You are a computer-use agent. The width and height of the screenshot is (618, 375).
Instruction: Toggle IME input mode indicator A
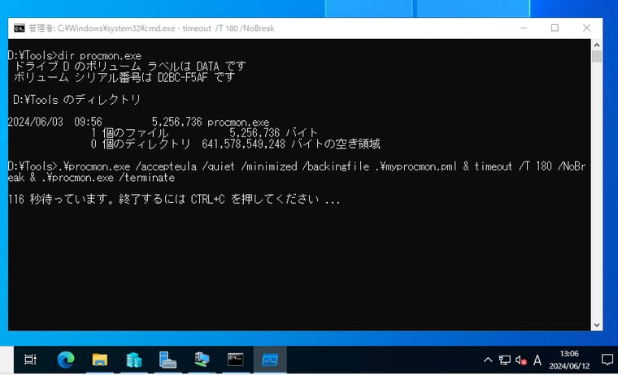click(537, 360)
